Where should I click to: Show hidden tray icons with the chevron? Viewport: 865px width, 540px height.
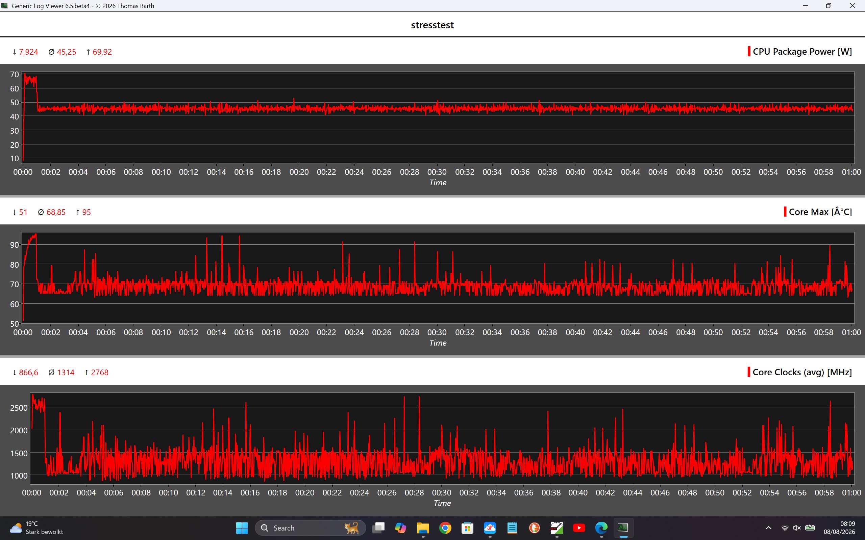[768, 528]
